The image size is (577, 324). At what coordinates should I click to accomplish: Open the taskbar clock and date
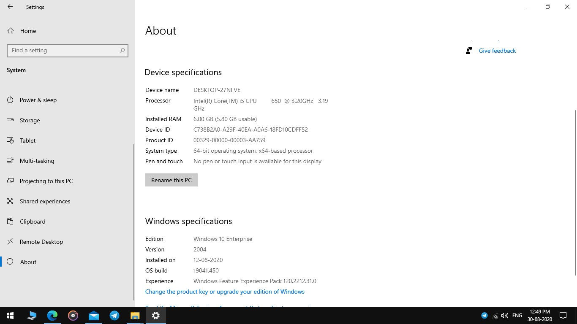[x=539, y=316]
